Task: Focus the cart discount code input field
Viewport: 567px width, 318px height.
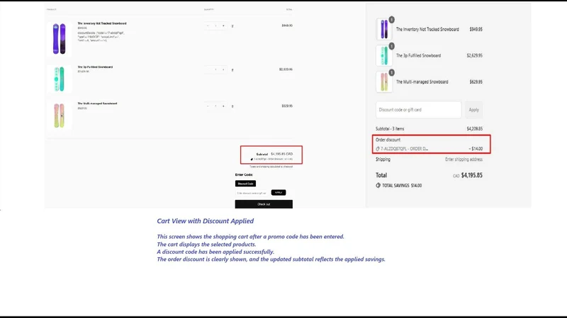Action: tap(252, 193)
